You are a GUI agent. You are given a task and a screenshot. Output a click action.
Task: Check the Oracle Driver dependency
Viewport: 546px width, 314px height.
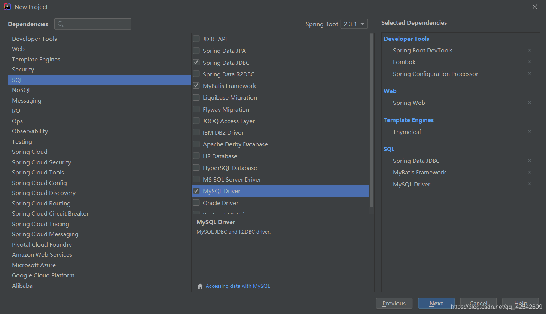click(196, 202)
